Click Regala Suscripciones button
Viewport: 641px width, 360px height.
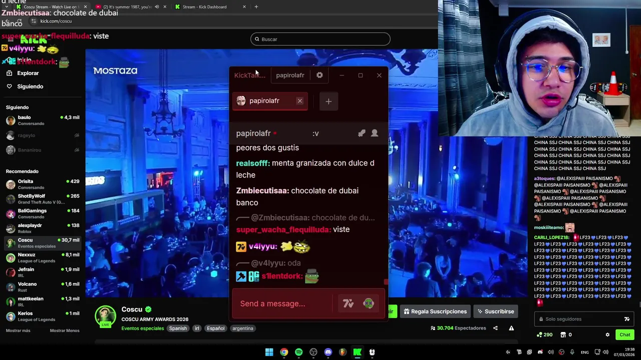pos(435,311)
